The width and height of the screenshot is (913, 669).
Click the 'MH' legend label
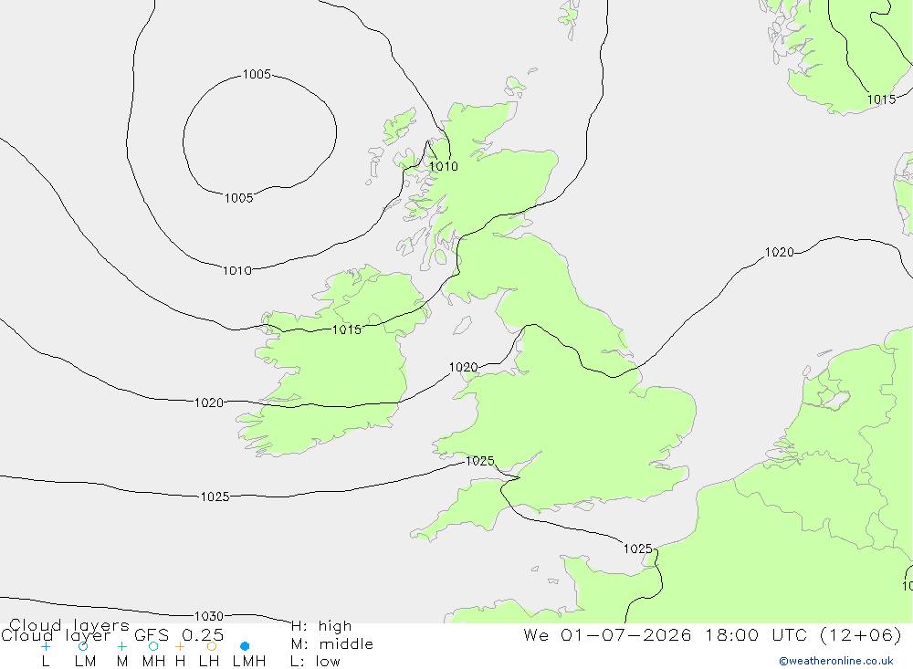pos(153,662)
